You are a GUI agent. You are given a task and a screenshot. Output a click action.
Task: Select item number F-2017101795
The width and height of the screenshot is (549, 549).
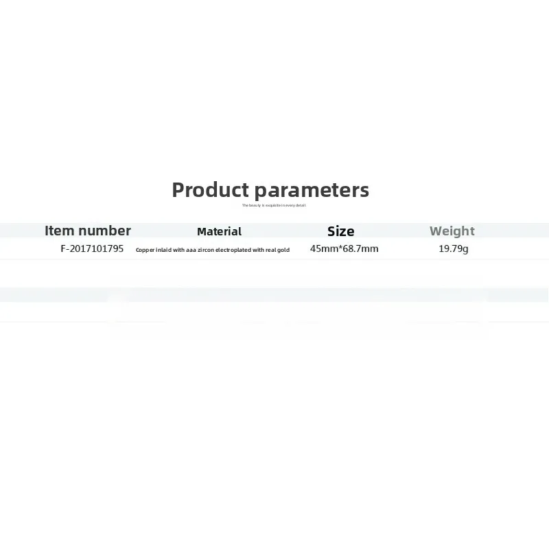pyautogui.click(x=92, y=248)
